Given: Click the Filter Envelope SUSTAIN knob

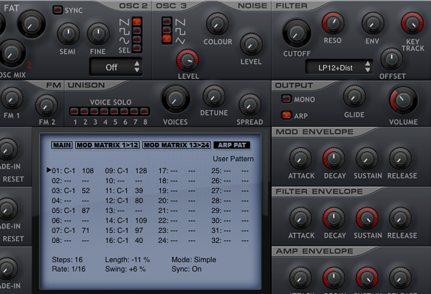Looking at the screenshot, I should tap(367, 219).
